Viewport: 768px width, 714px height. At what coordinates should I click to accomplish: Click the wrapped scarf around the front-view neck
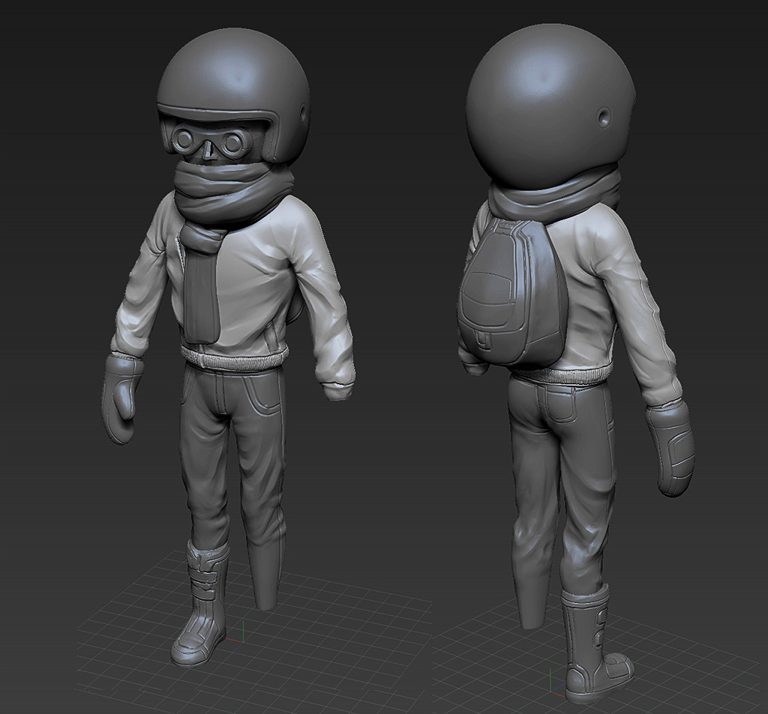225,187
